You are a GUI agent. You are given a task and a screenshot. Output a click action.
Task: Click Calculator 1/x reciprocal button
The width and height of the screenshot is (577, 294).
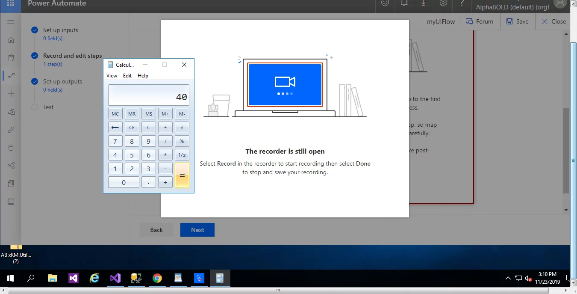[182, 155]
